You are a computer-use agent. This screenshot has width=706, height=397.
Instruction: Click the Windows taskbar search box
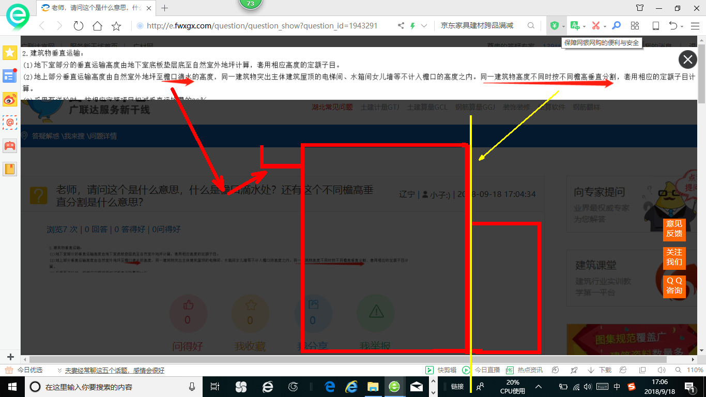click(x=114, y=387)
